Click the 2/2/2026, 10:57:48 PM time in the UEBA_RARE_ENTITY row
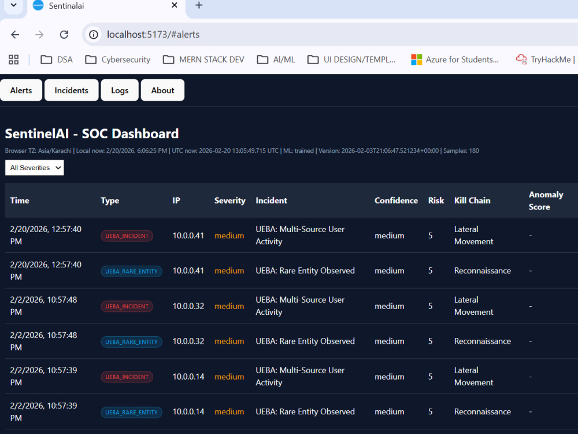 coord(43,341)
